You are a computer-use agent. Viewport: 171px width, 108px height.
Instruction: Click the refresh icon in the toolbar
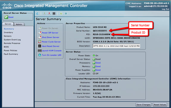click(37, 13)
